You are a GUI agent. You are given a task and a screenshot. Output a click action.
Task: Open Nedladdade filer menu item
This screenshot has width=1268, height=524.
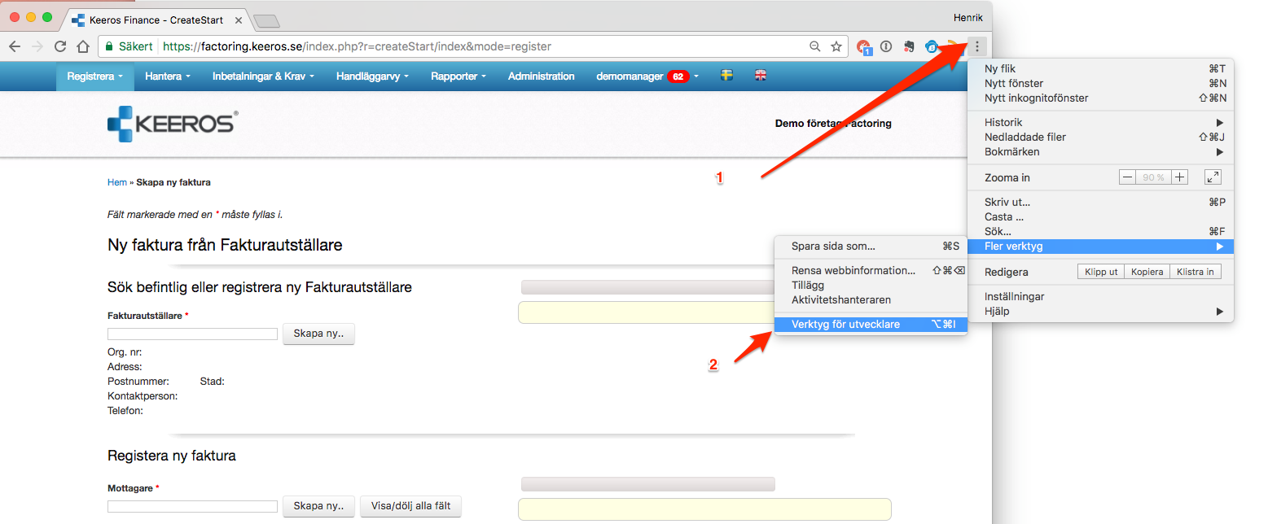1100,137
